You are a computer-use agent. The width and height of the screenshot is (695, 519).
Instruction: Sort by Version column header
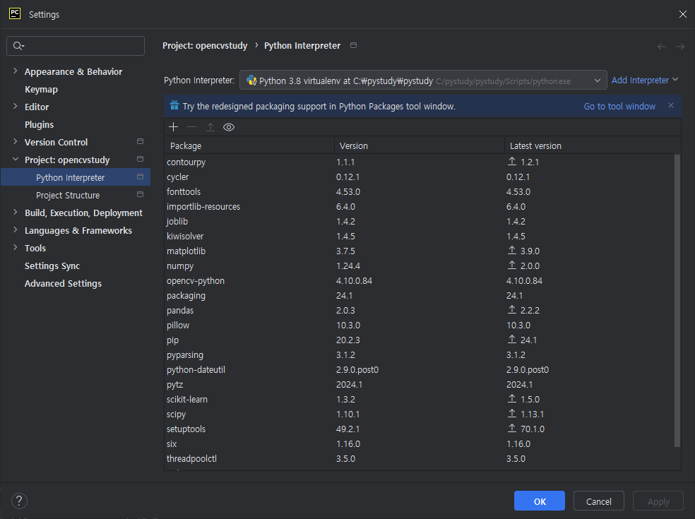pyautogui.click(x=420, y=146)
